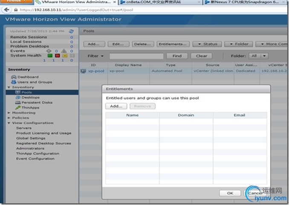Open Registered Desktop Sources
The height and width of the screenshot is (205, 289).
point(43,143)
